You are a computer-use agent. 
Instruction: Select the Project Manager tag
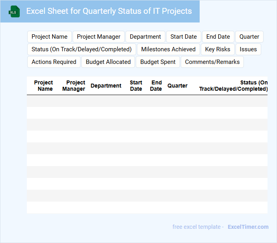coord(99,37)
